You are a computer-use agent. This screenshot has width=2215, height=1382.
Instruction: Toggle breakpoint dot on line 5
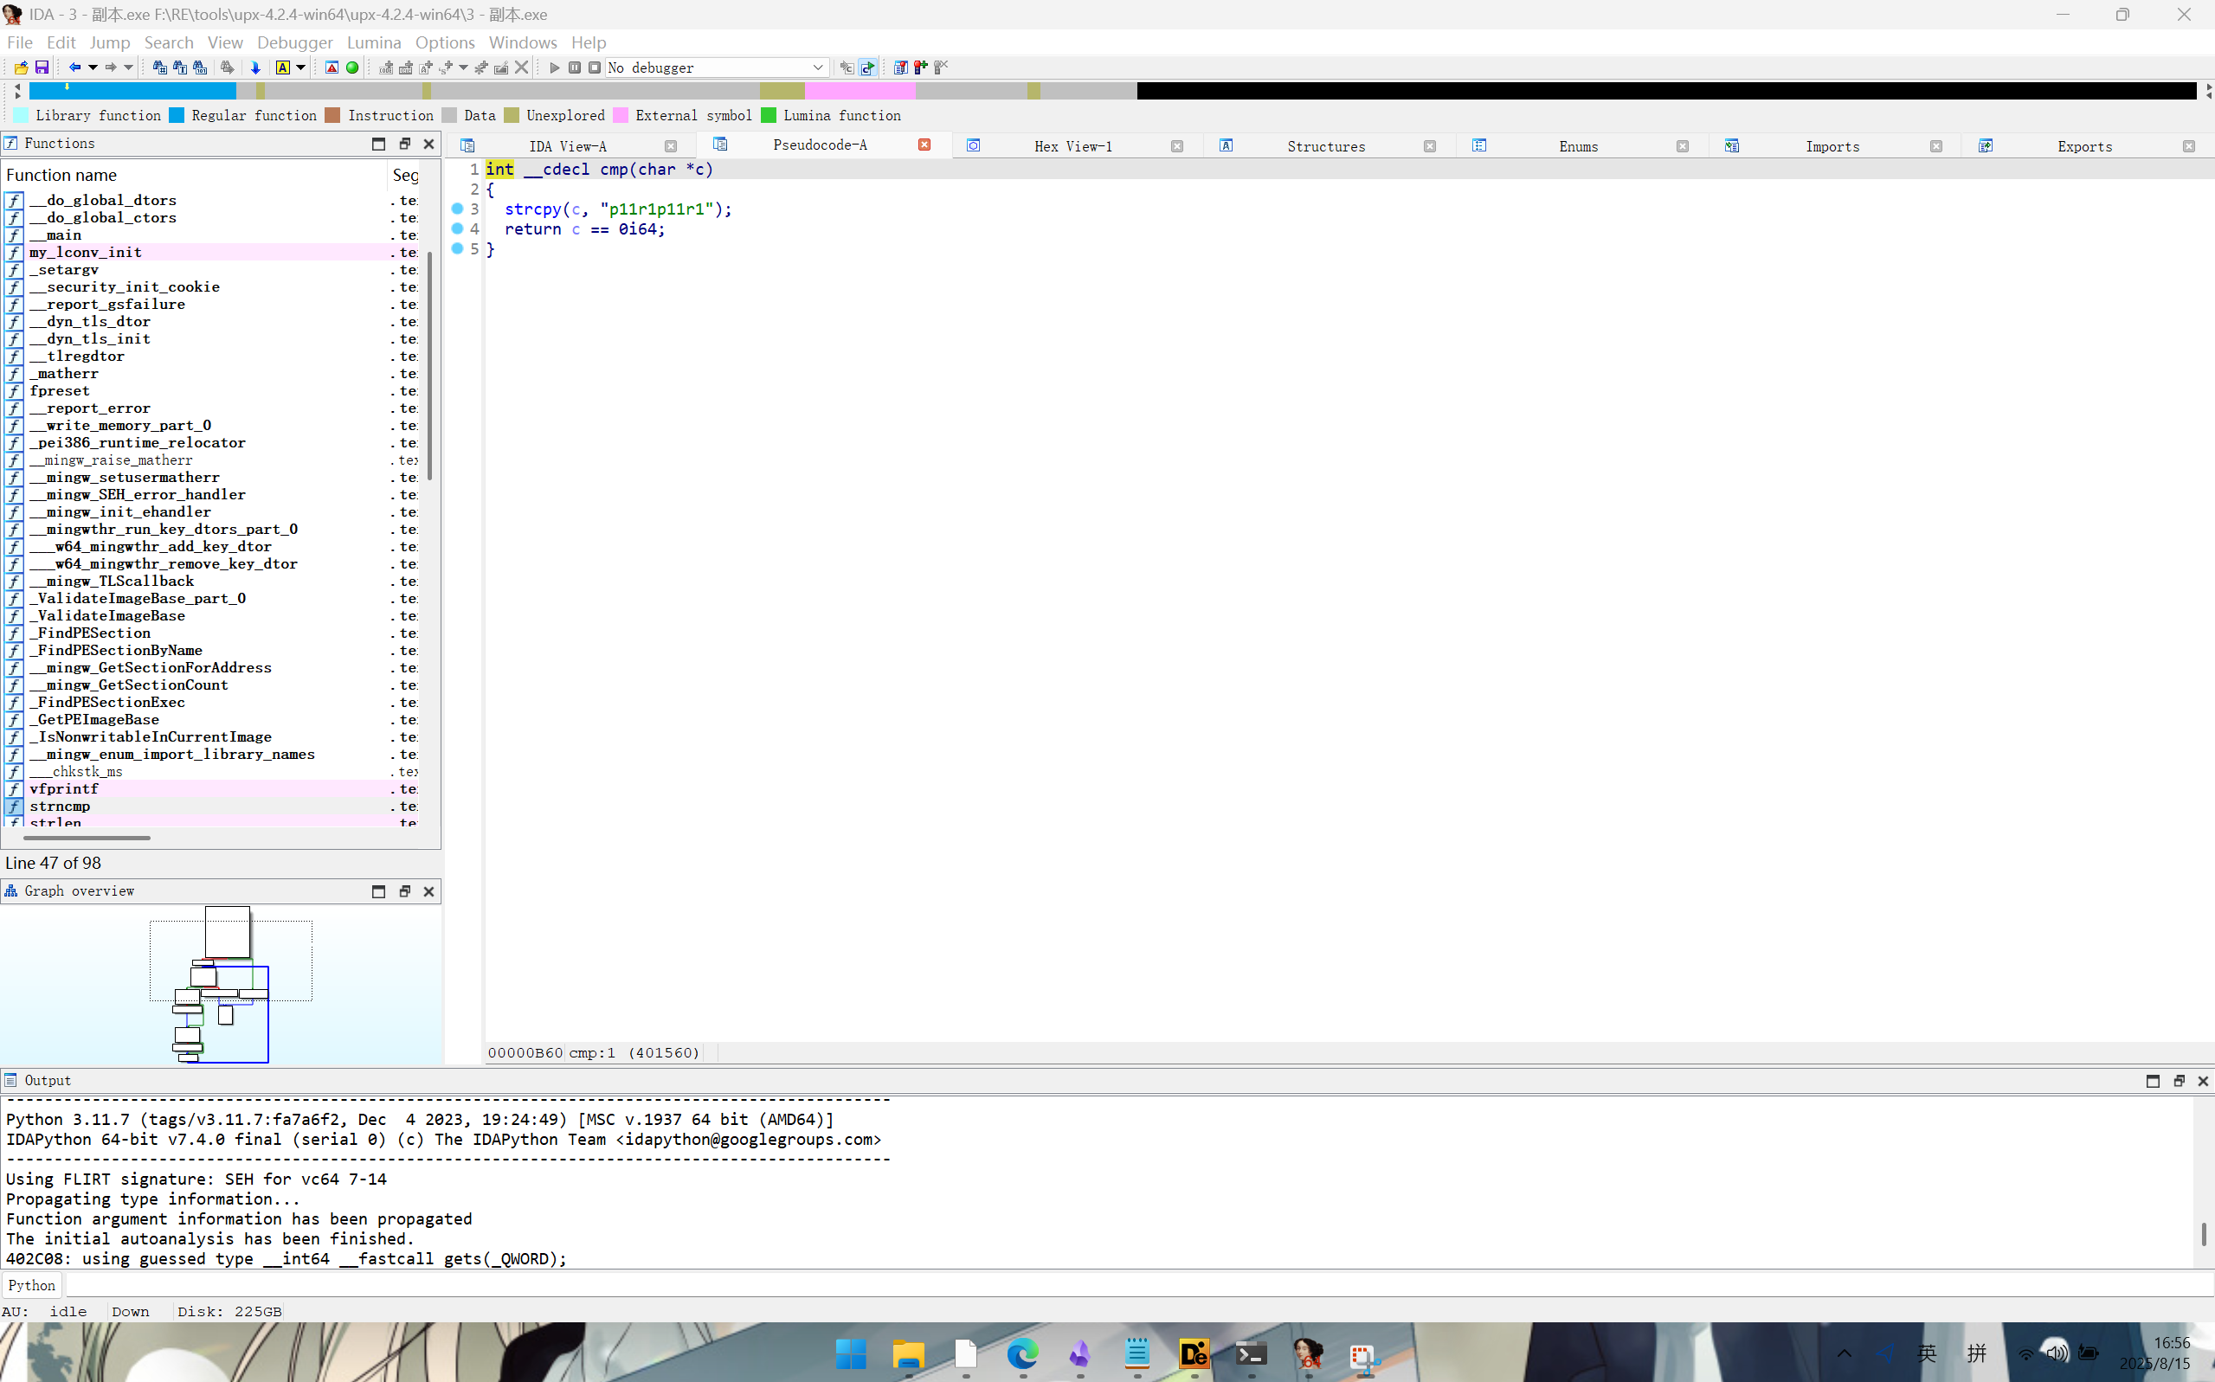point(458,249)
